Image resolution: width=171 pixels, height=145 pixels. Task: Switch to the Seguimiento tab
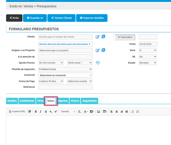[90, 101]
